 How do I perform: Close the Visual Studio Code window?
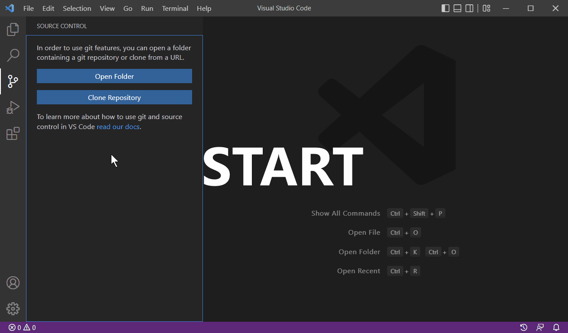[x=555, y=8]
